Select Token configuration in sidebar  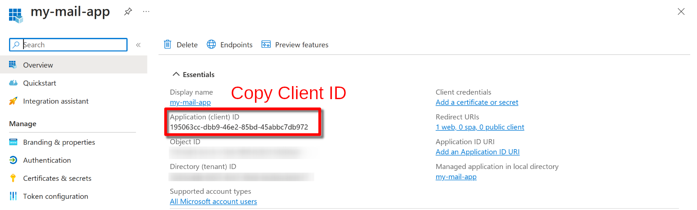pos(56,196)
